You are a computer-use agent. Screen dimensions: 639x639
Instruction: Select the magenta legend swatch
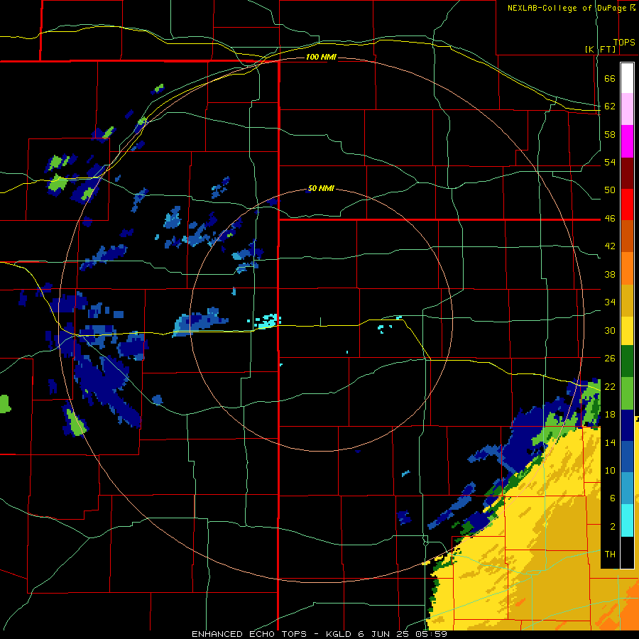(627, 141)
